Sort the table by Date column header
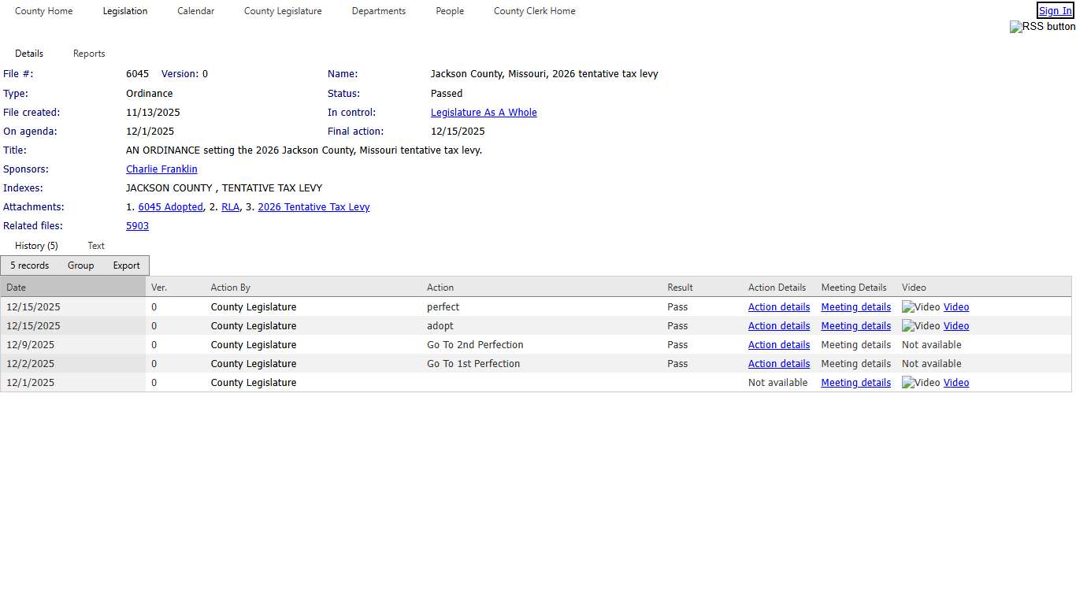The width and height of the screenshot is (1076, 605). (17, 288)
